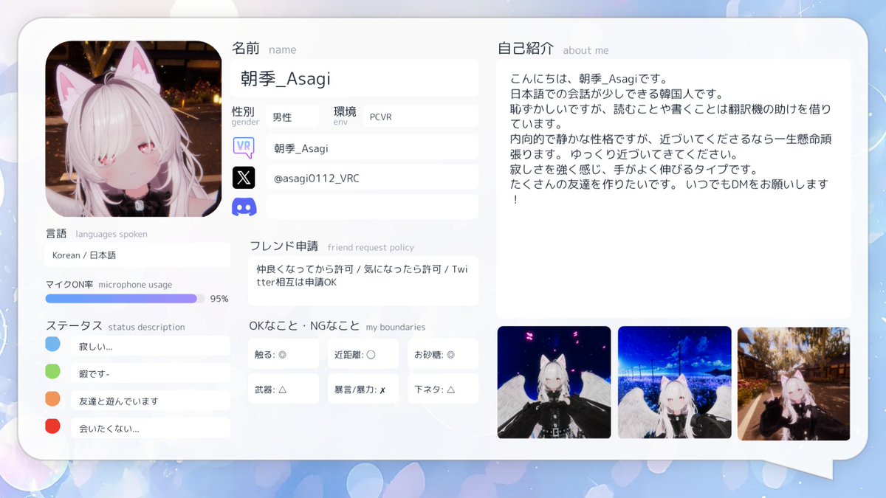Click the VRChat ID field 朝季_Asagi
The height and width of the screenshot is (498, 886).
point(372,148)
